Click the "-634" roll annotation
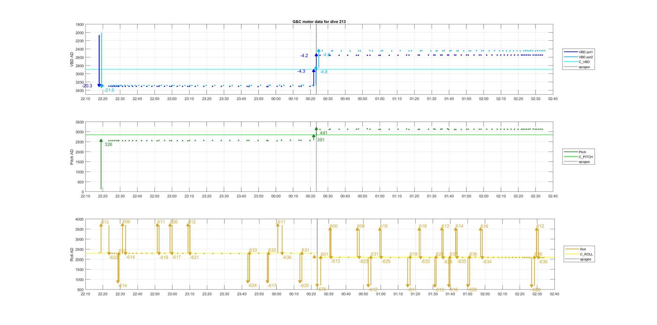The height and width of the screenshot is (325, 657). pos(487,262)
